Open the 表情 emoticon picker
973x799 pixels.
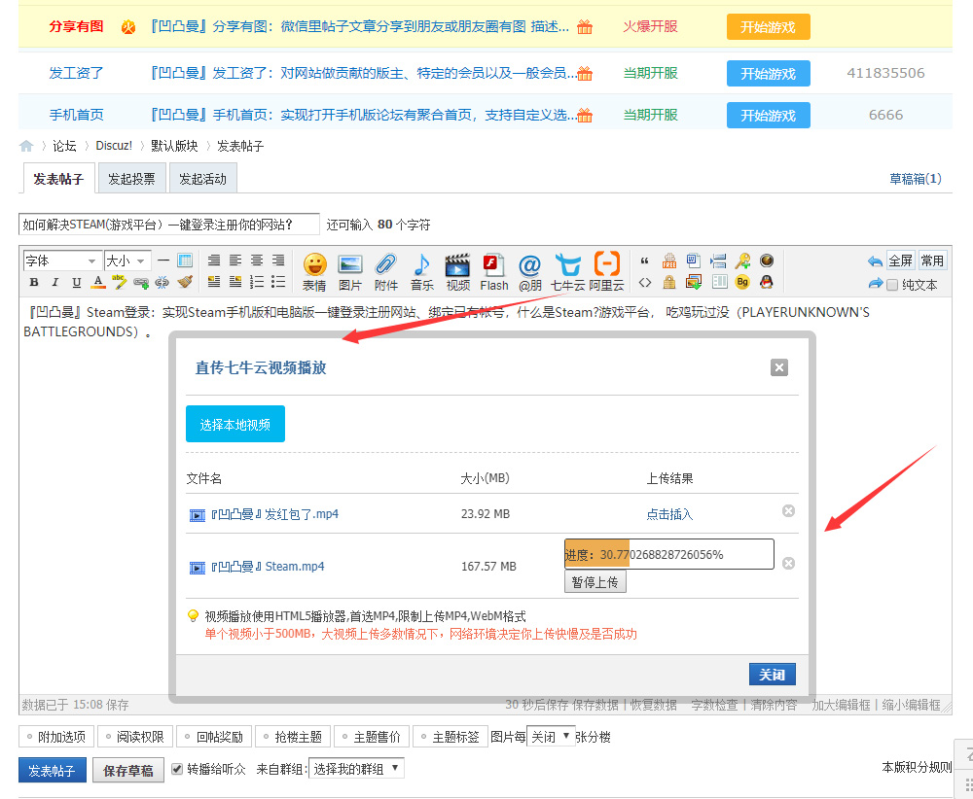tap(314, 272)
